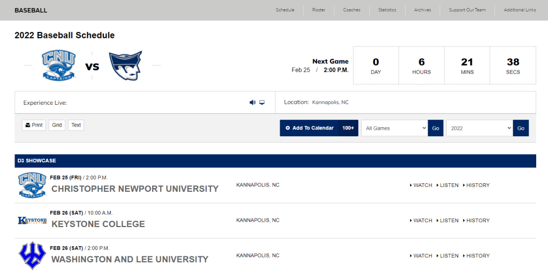
Task: Click WATCH for the Christopher Newport game
Action: pyautogui.click(x=422, y=185)
